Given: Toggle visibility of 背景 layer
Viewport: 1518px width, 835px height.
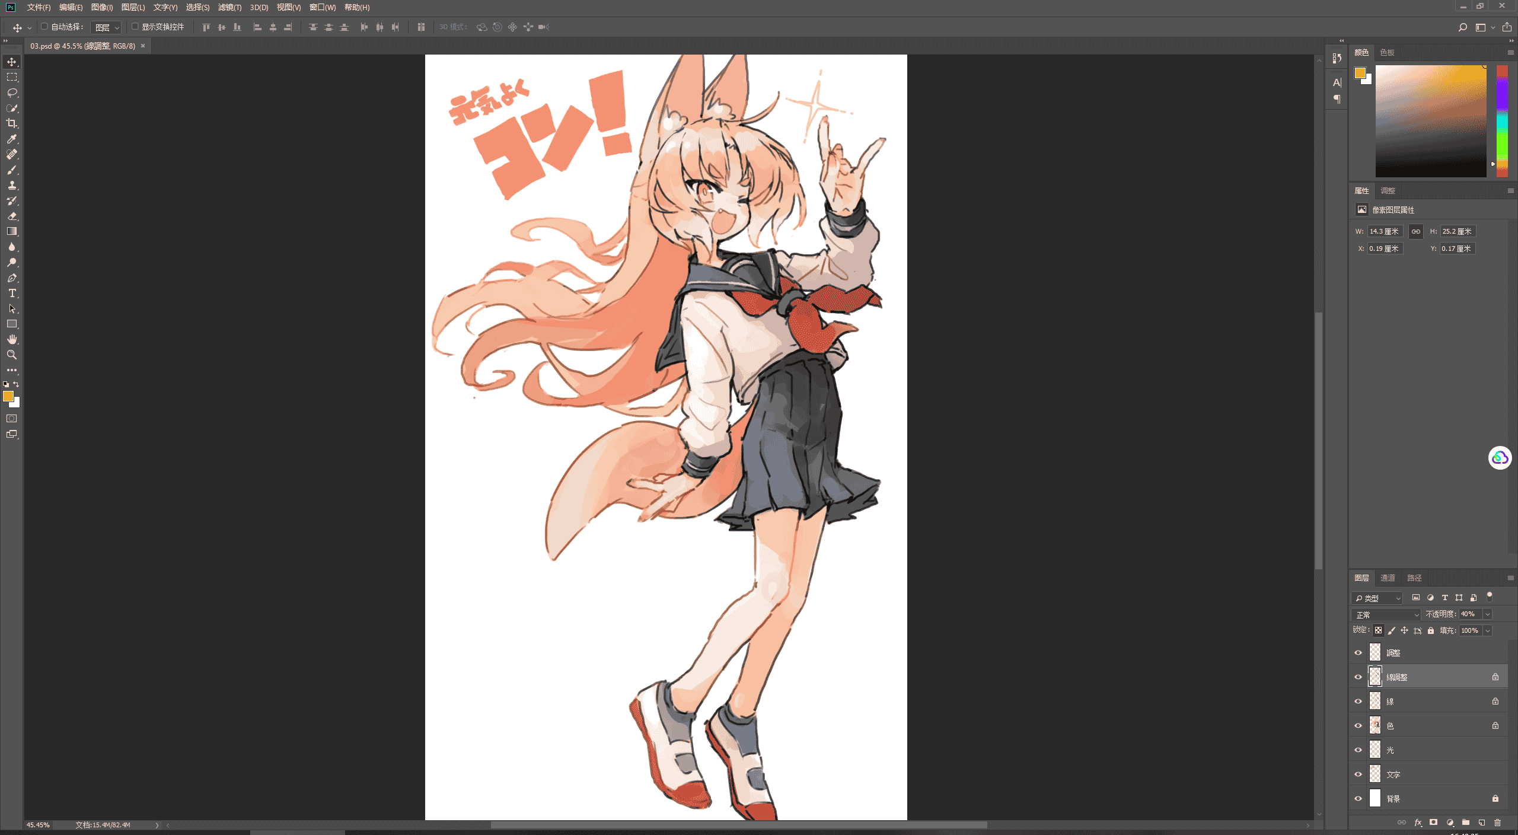Looking at the screenshot, I should pos(1358,798).
